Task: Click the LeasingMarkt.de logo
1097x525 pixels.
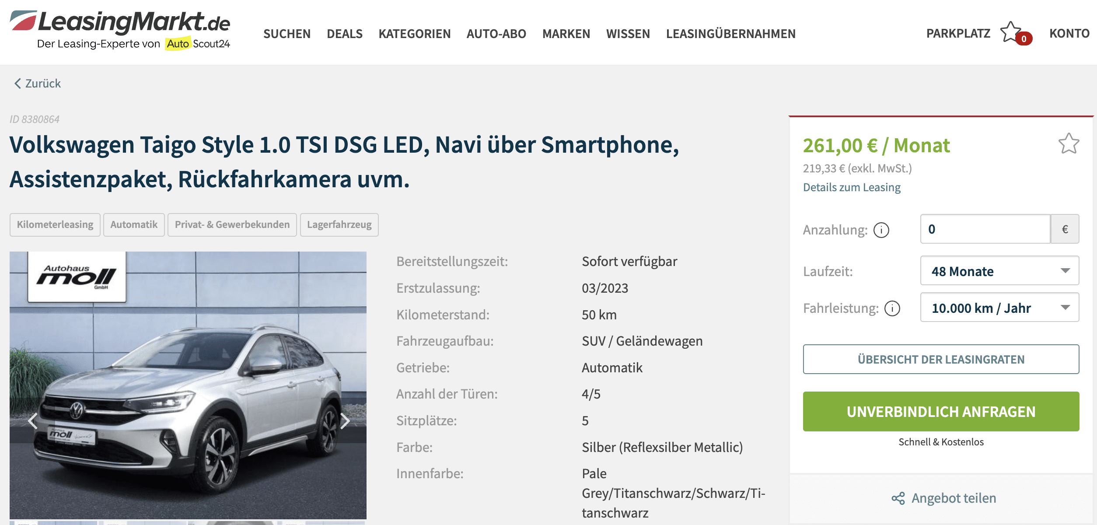Action: click(x=120, y=30)
